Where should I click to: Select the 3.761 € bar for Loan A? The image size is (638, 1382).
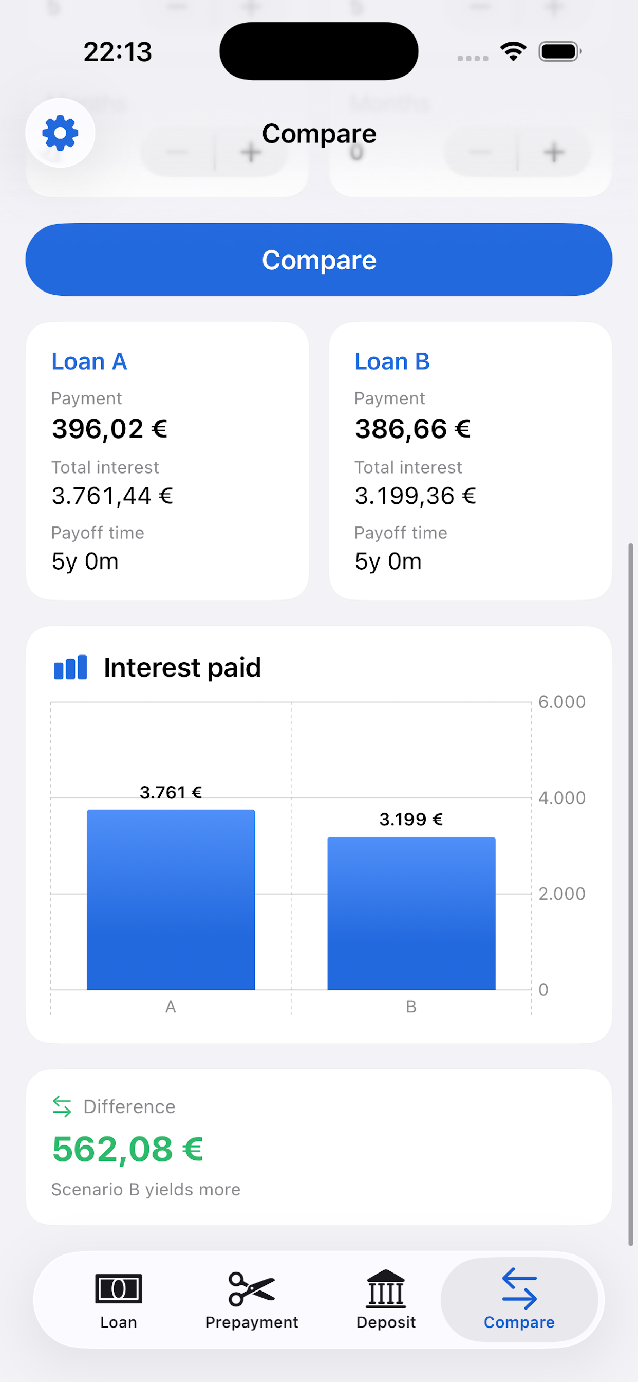click(171, 899)
